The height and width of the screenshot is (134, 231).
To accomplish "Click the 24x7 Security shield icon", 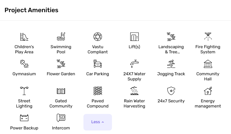I will tap(171, 91).
